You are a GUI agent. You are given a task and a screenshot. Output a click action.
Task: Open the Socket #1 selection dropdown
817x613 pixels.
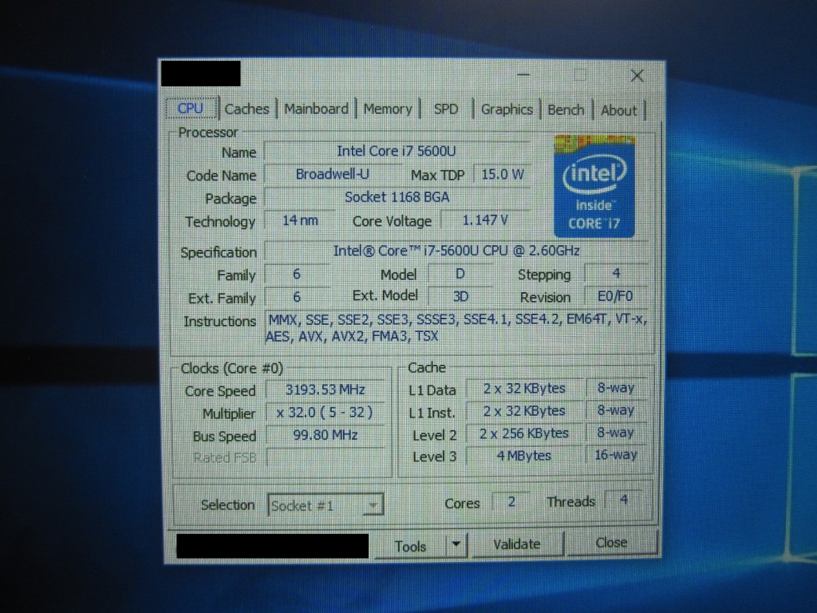click(x=326, y=505)
